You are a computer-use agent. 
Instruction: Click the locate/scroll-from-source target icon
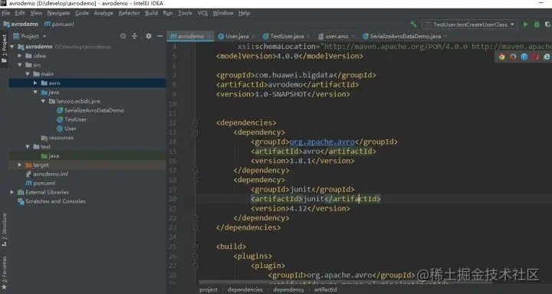coord(123,36)
